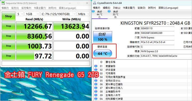Click the firmware field SGW00110
This screenshot has height=101, width=192.
click(x=157, y=28)
